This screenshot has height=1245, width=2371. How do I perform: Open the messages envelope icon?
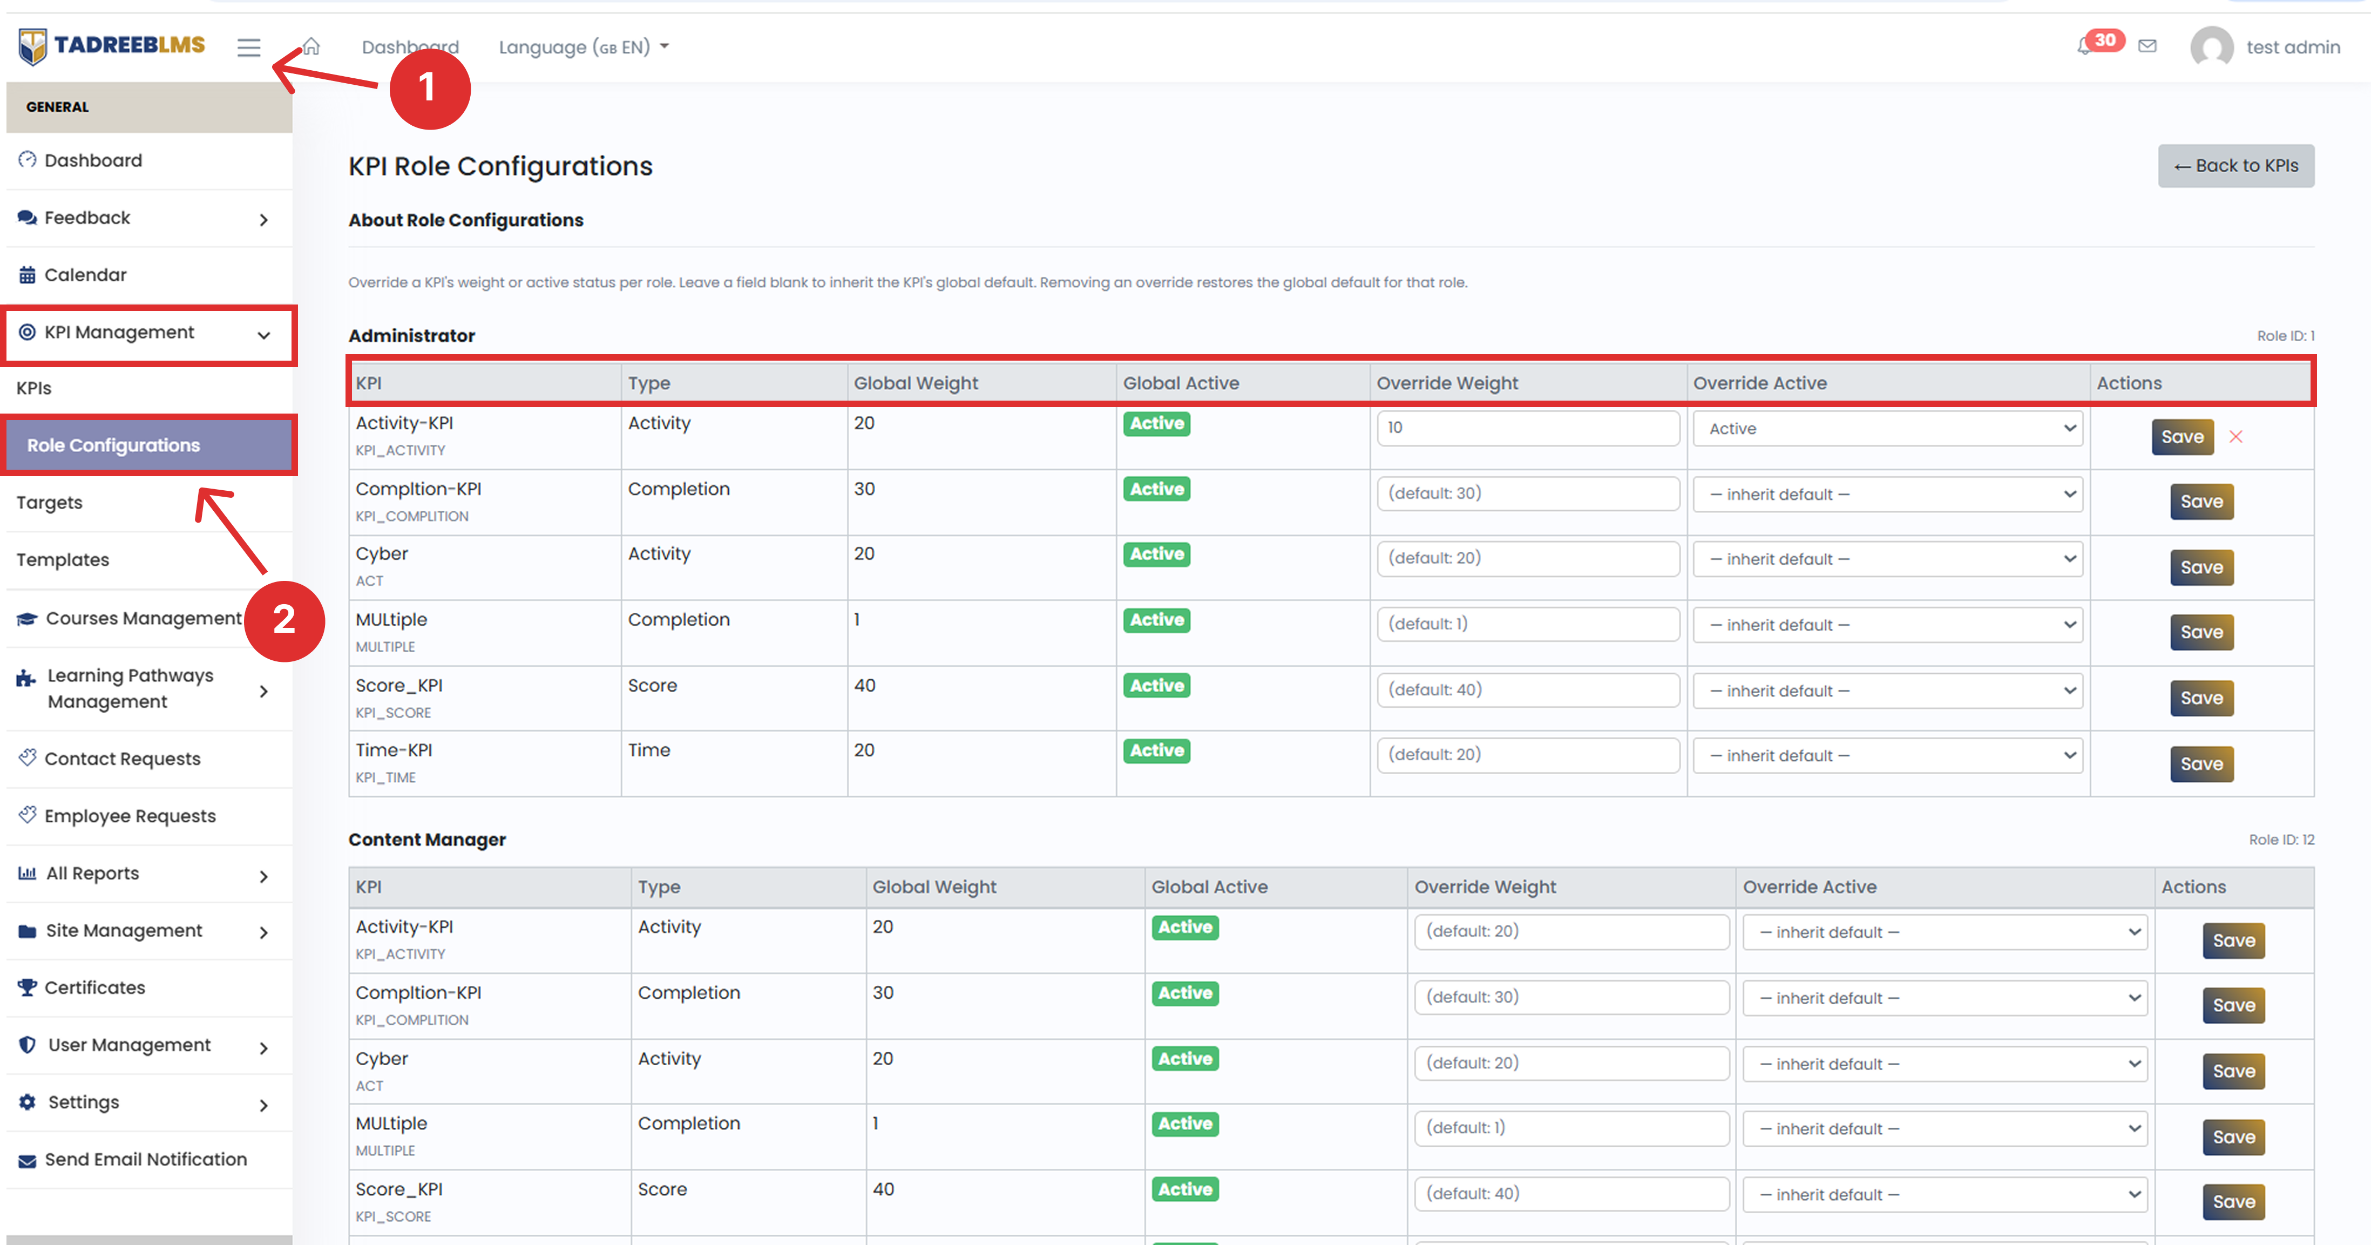pos(2146,46)
